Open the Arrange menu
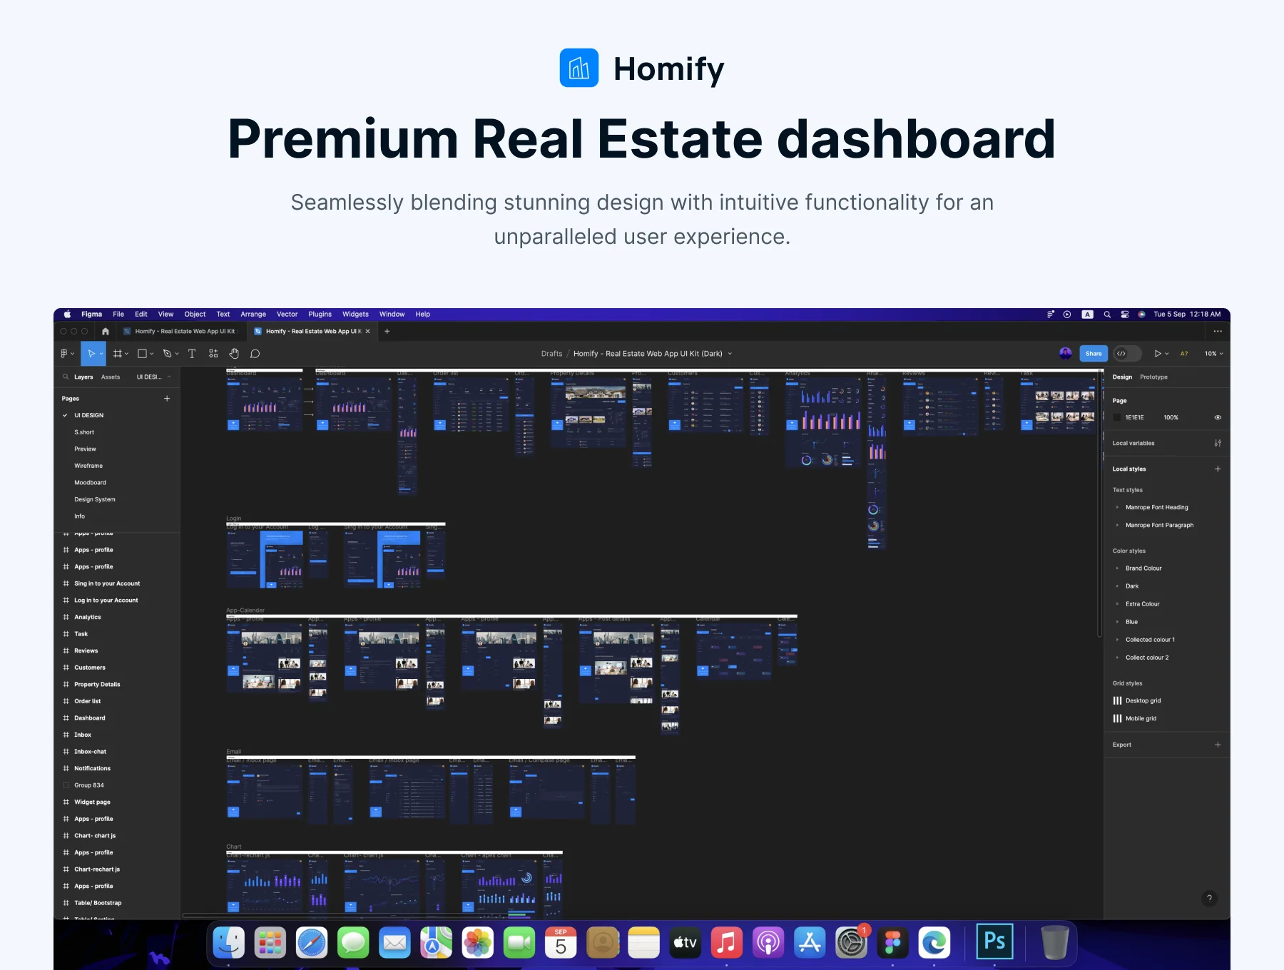The width and height of the screenshot is (1284, 970). [x=253, y=314]
